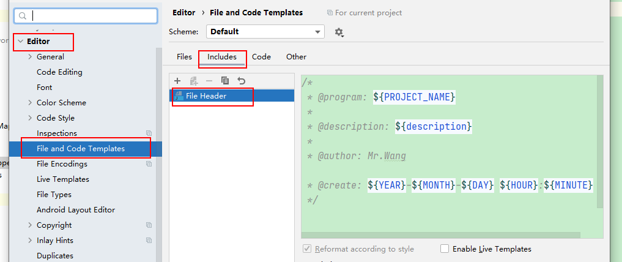The height and width of the screenshot is (262, 622).
Task: Click the scheme gear settings icon
Action: click(339, 32)
